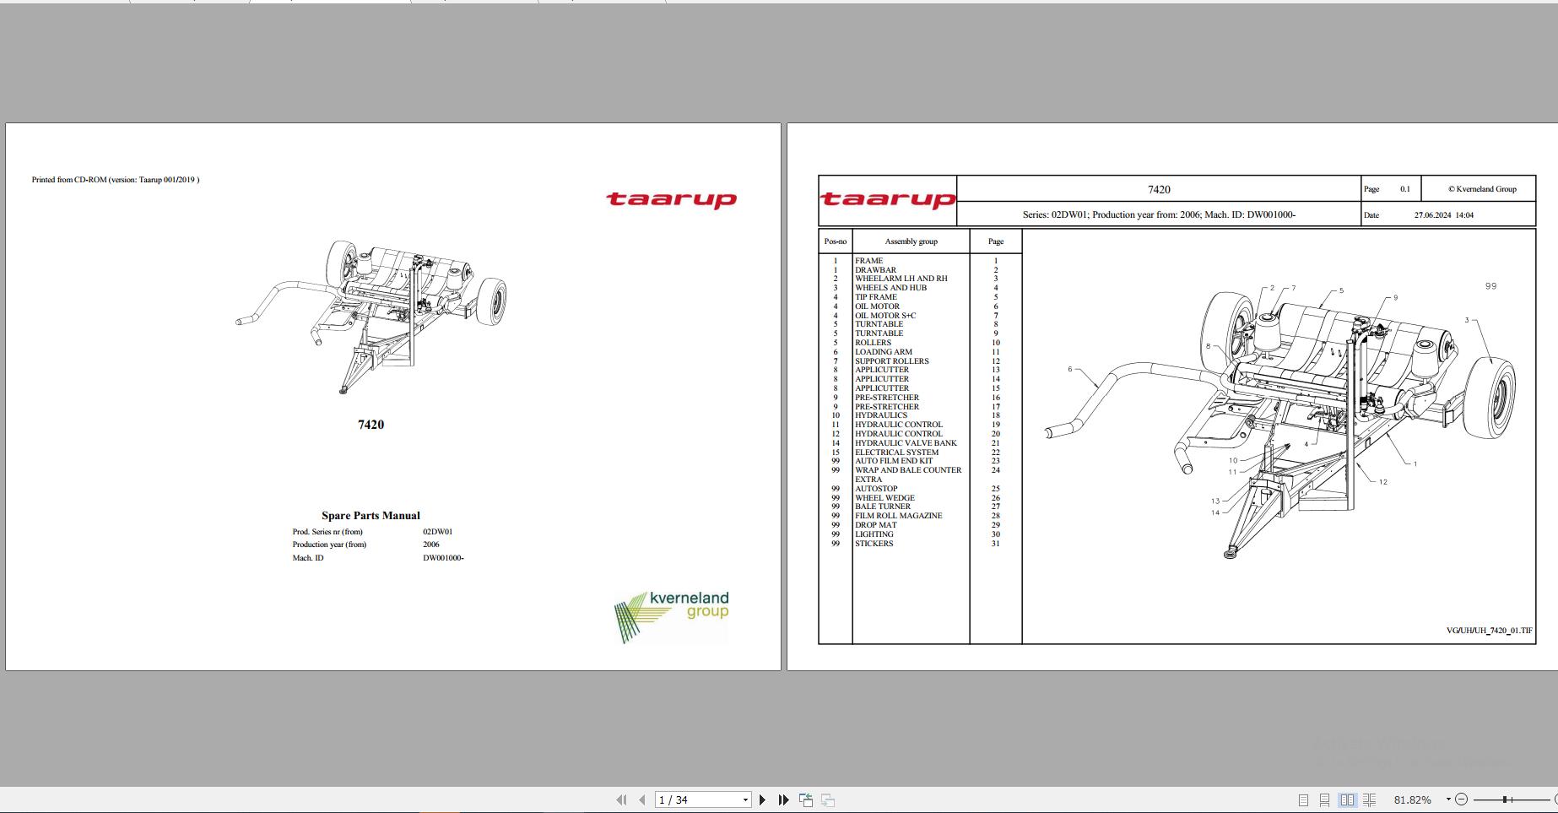Click the zoom slider handle
The width and height of the screenshot is (1558, 813).
(1505, 799)
